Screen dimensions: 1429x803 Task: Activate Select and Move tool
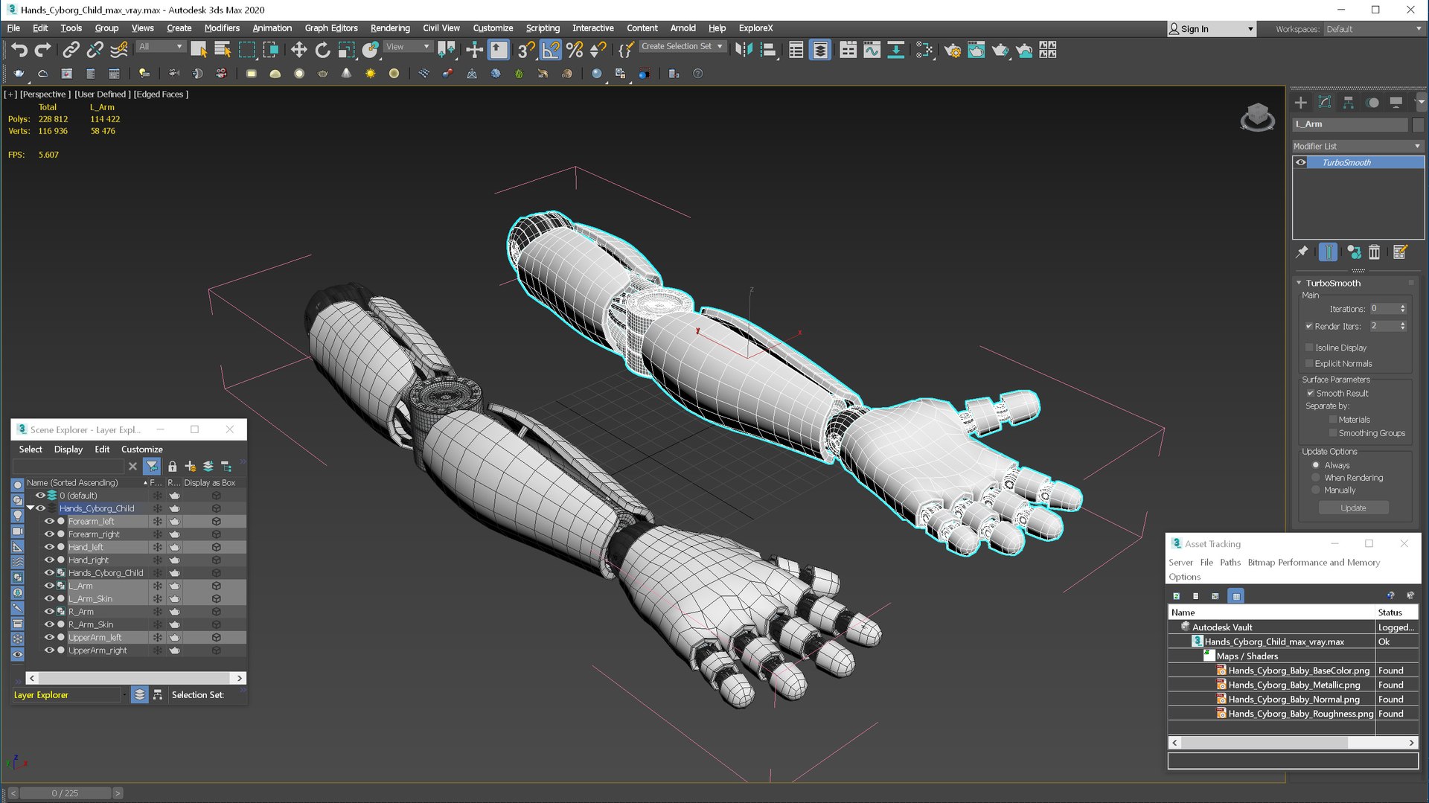pos(298,50)
